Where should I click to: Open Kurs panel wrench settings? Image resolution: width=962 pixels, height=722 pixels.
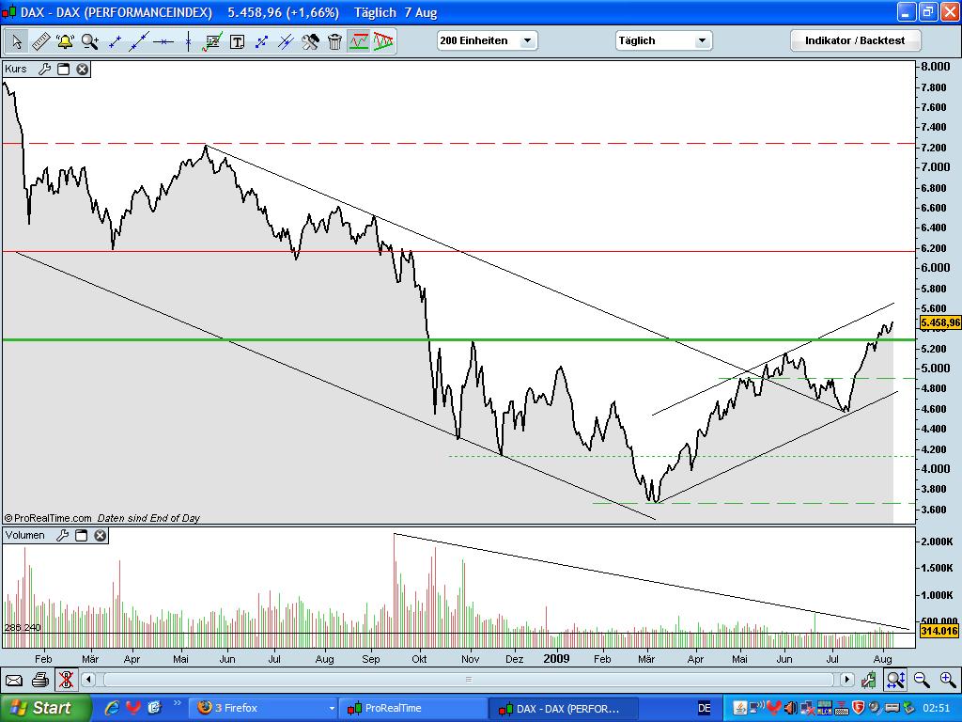[x=44, y=69]
